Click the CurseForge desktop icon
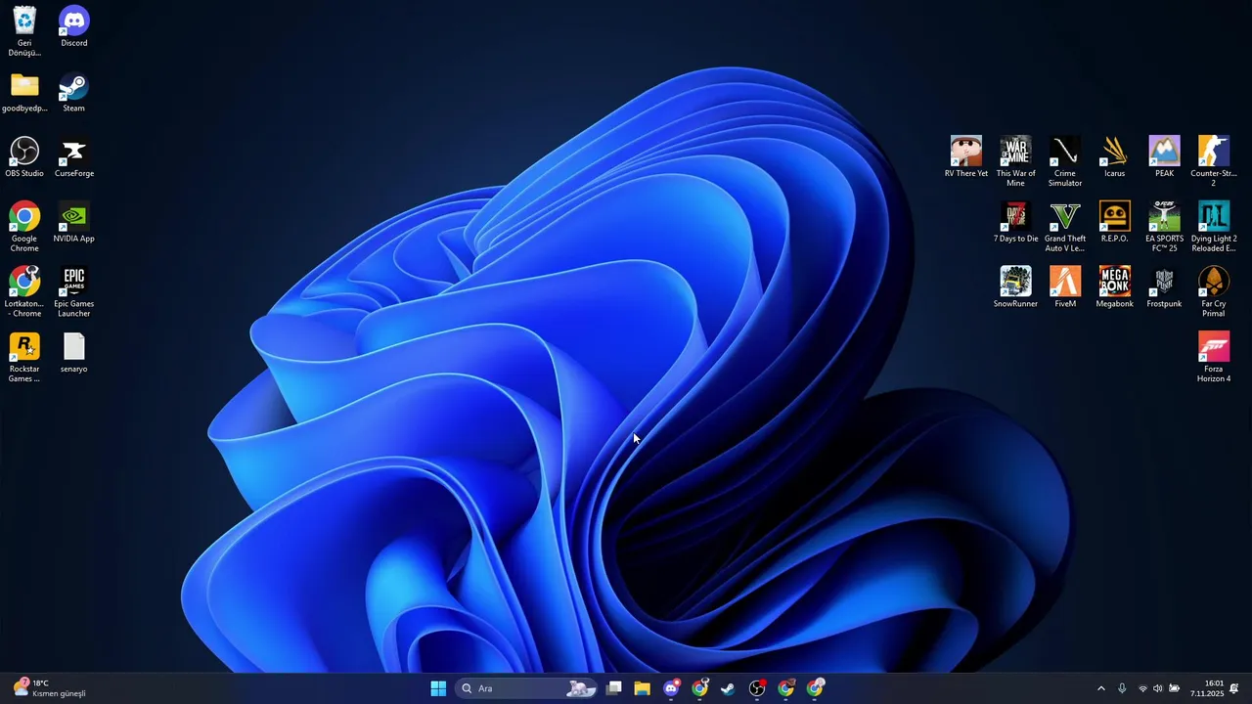The width and height of the screenshot is (1252, 704). click(x=74, y=156)
